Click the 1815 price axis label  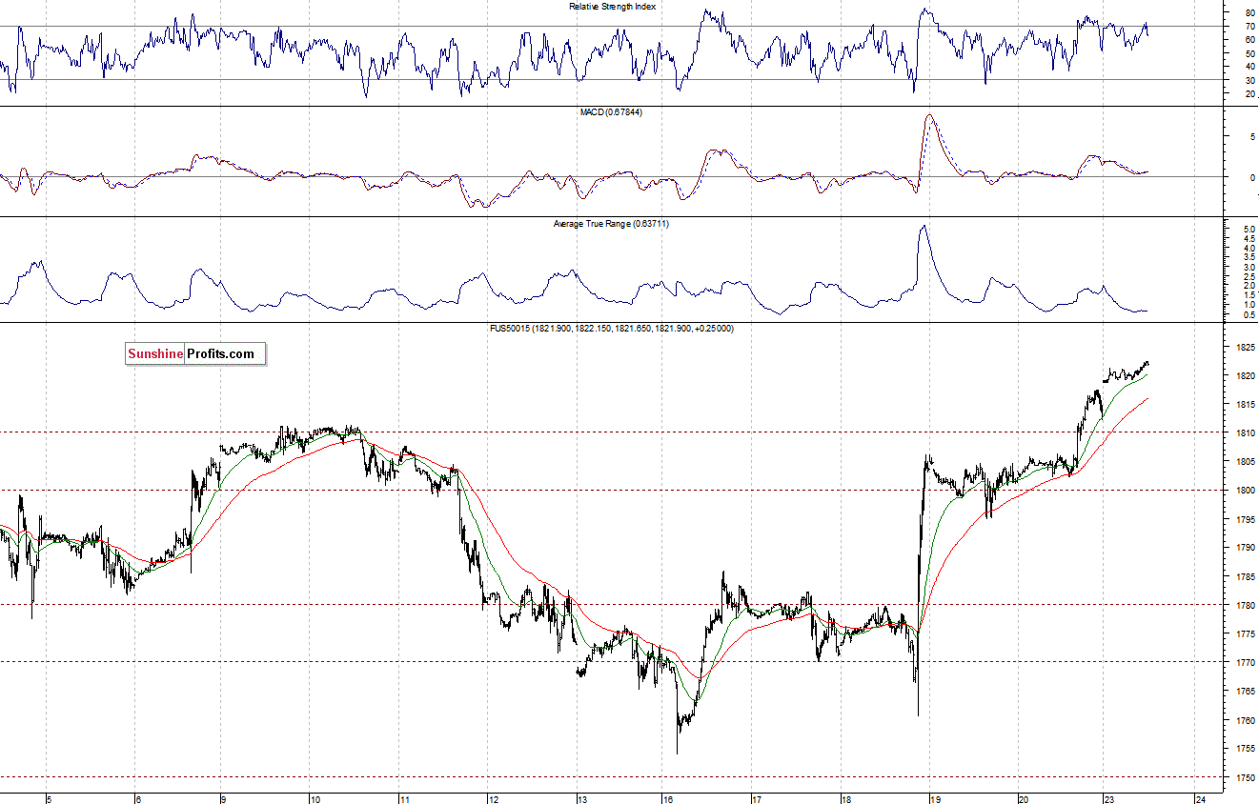(x=1246, y=405)
